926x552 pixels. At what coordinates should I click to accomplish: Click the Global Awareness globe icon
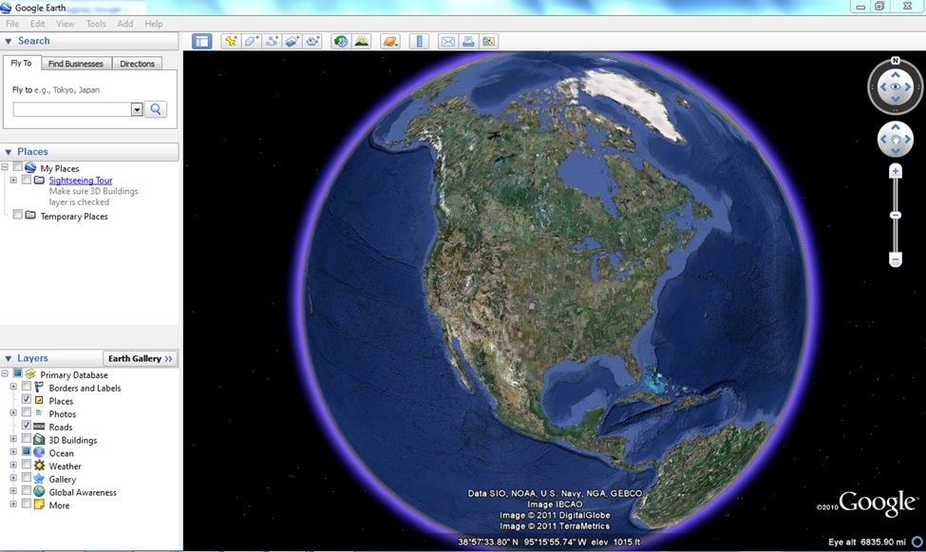coord(39,492)
